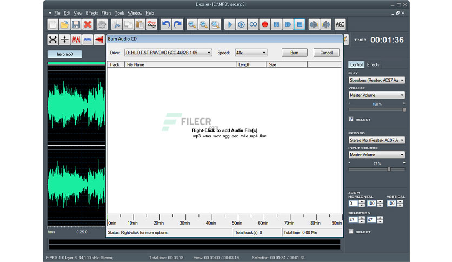This screenshot has height=262, width=452.
Task: Paste with the clipboard icon
Action: point(140,24)
